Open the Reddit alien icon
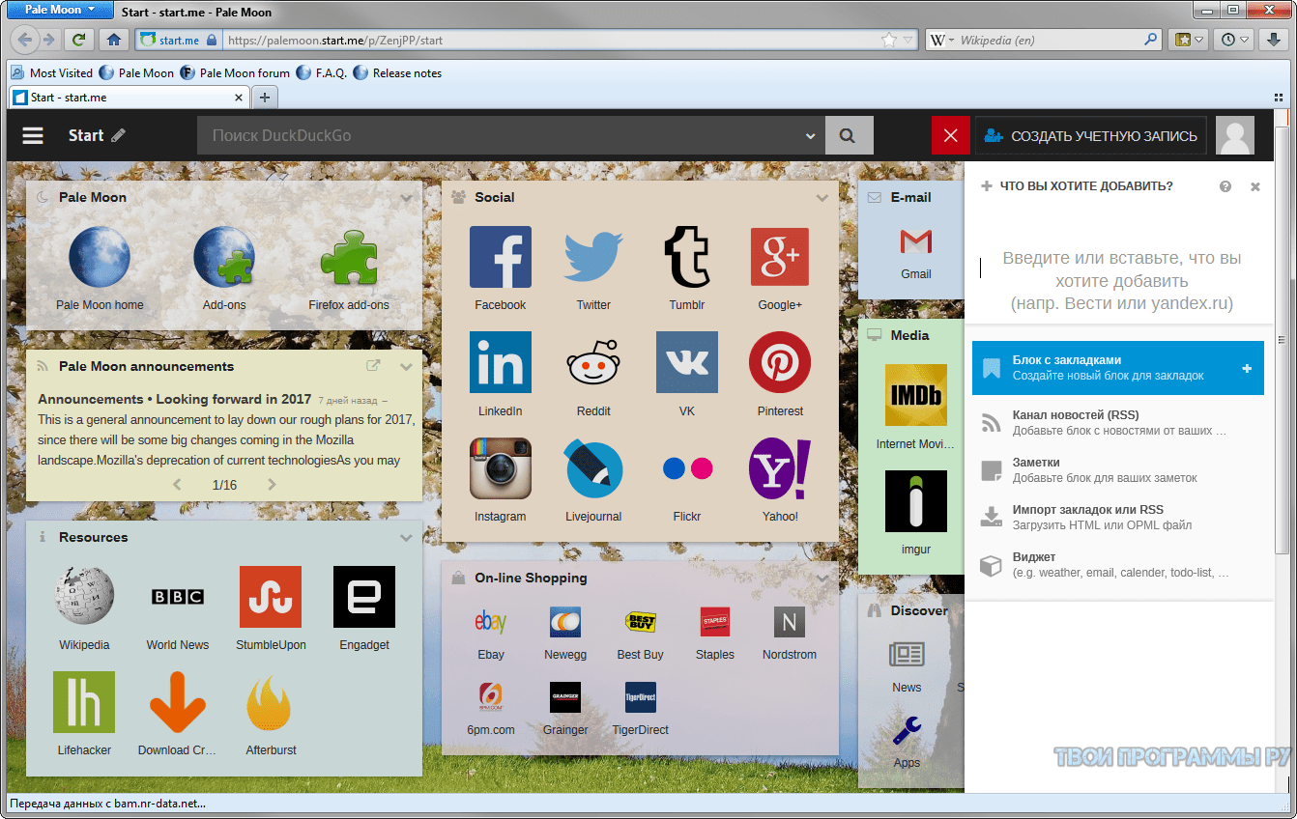 pos(593,362)
